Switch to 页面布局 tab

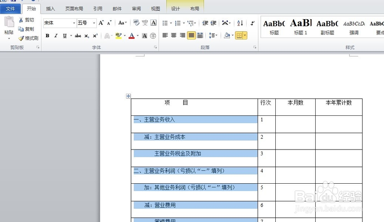click(74, 9)
